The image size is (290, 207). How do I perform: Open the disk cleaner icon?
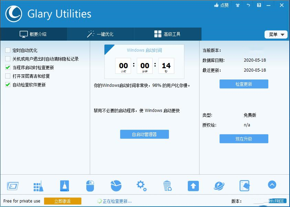click(64, 186)
